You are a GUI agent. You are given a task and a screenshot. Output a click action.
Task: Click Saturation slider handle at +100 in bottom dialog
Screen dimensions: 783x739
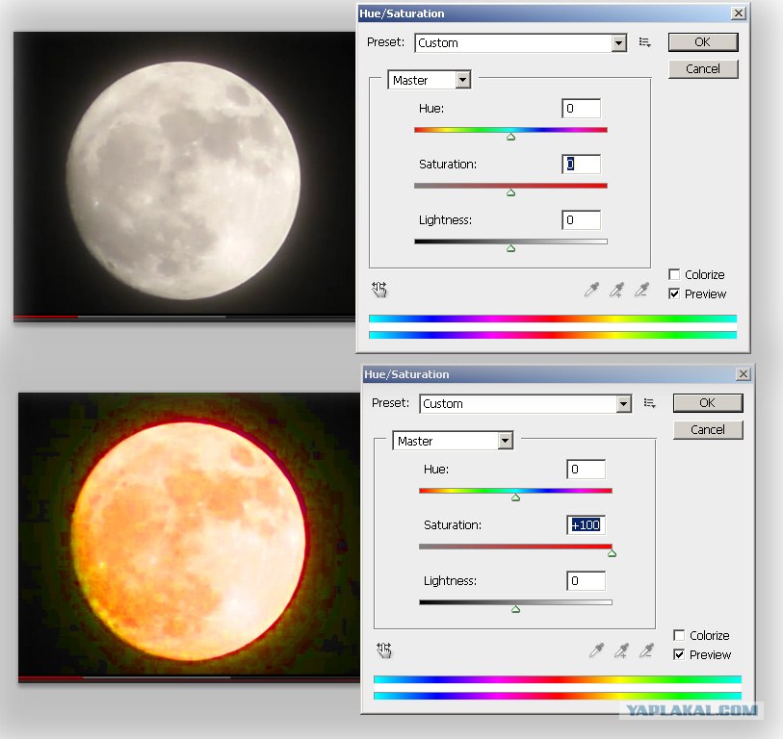coord(613,553)
